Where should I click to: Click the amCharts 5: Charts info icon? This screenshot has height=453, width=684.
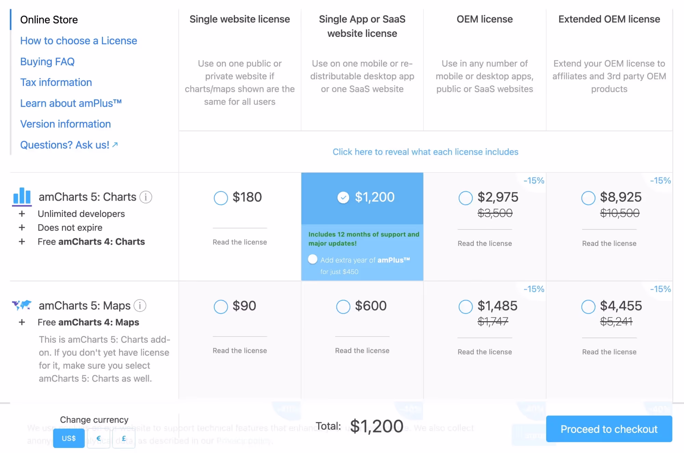[146, 197]
